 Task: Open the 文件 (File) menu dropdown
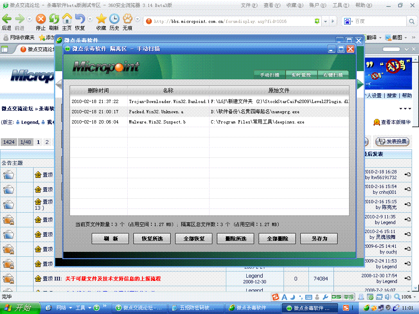click(x=249, y=5)
